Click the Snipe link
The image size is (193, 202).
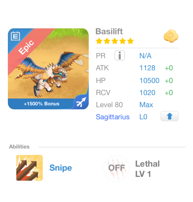(60, 168)
